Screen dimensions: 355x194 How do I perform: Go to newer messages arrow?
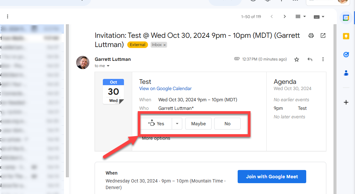coord(272,16)
